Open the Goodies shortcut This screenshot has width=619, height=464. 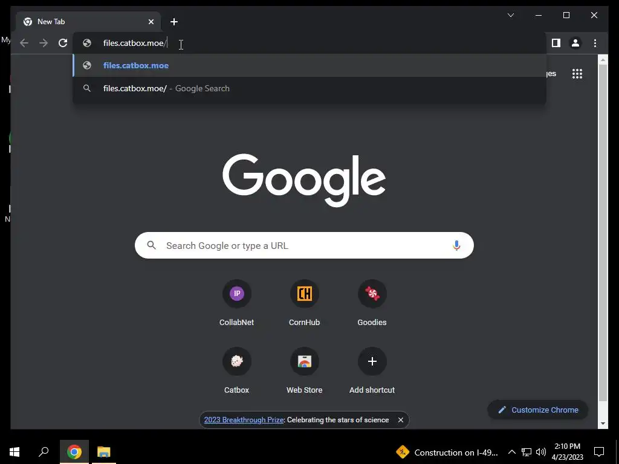(372, 303)
